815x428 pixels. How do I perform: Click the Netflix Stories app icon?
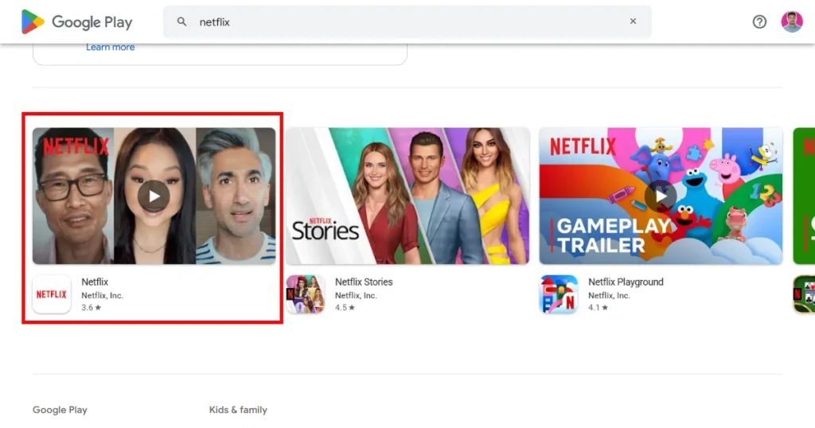click(x=305, y=294)
